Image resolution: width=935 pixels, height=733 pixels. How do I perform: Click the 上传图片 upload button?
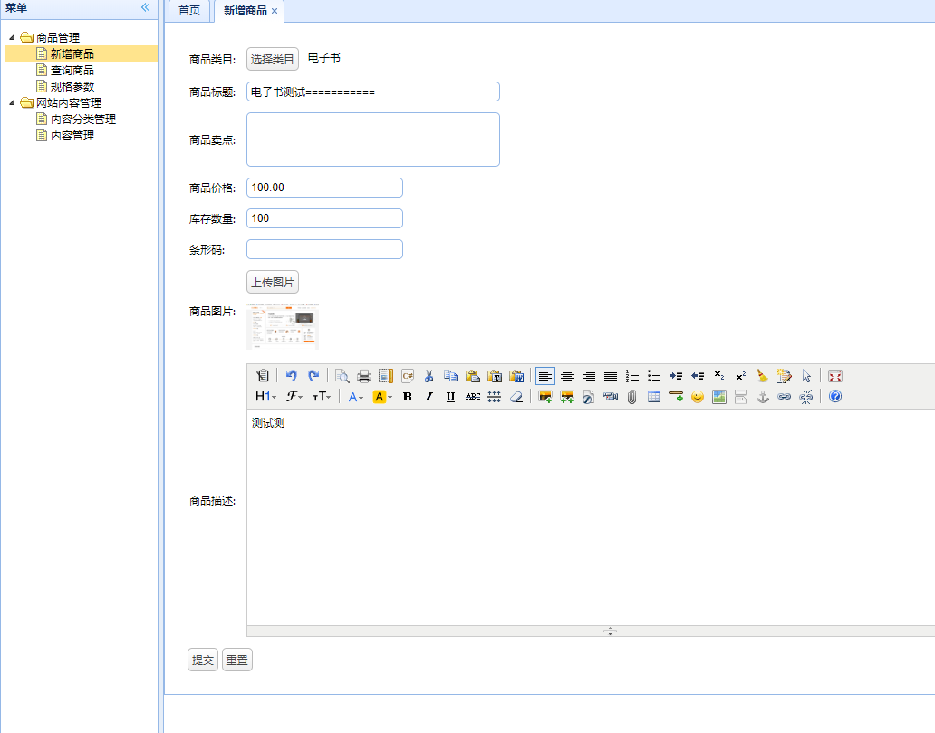point(273,283)
